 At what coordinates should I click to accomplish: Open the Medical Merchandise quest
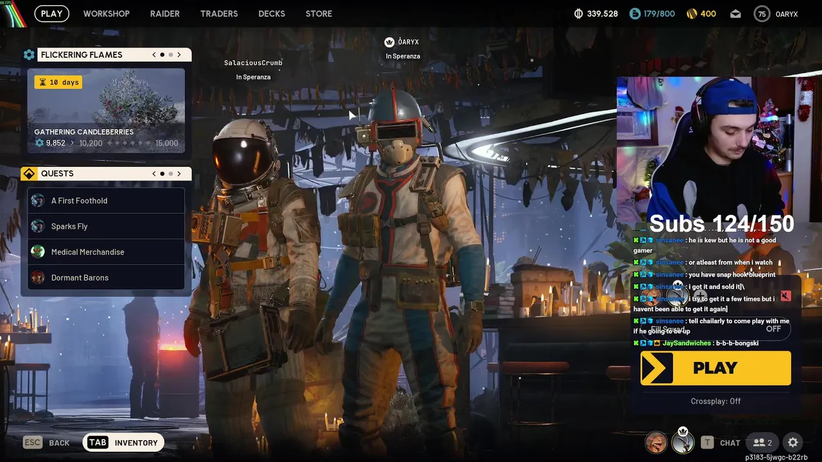[106, 252]
